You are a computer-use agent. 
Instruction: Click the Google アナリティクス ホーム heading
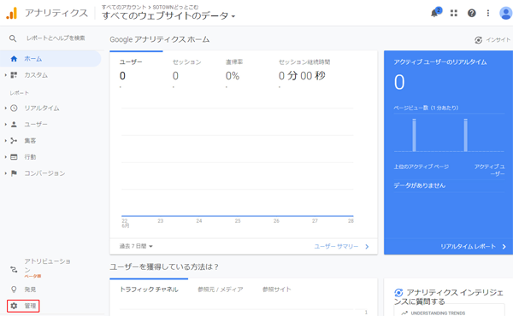pos(159,39)
